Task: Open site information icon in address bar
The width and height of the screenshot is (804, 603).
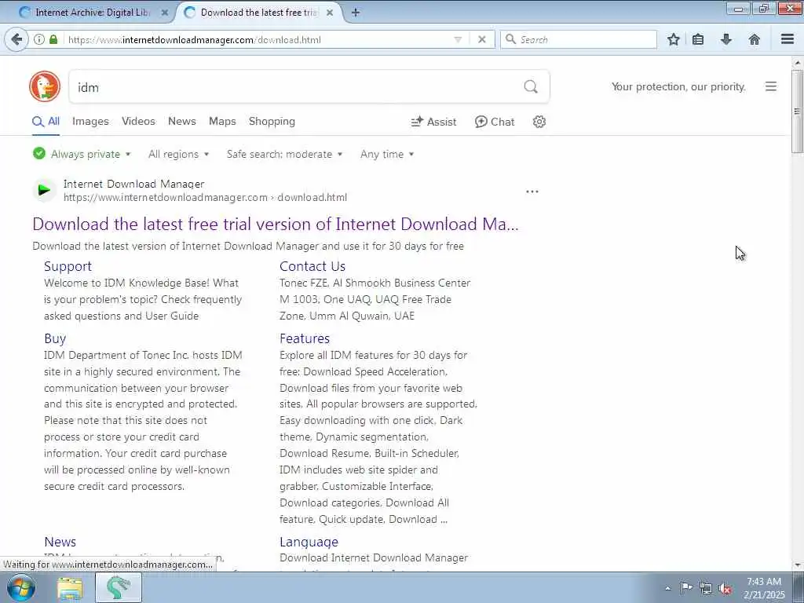Action: (39, 39)
